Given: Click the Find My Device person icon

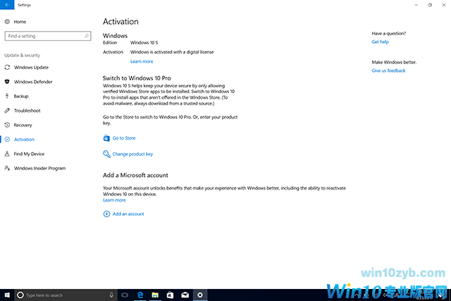Looking at the screenshot, I should click(x=7, y=154).
